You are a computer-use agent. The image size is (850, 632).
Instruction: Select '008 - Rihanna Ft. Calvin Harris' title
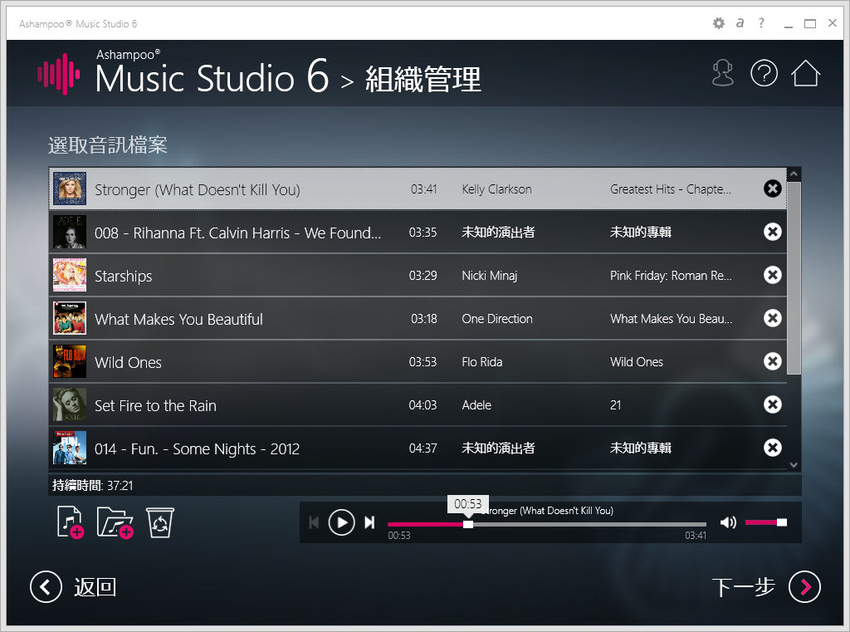click(238, 233)
